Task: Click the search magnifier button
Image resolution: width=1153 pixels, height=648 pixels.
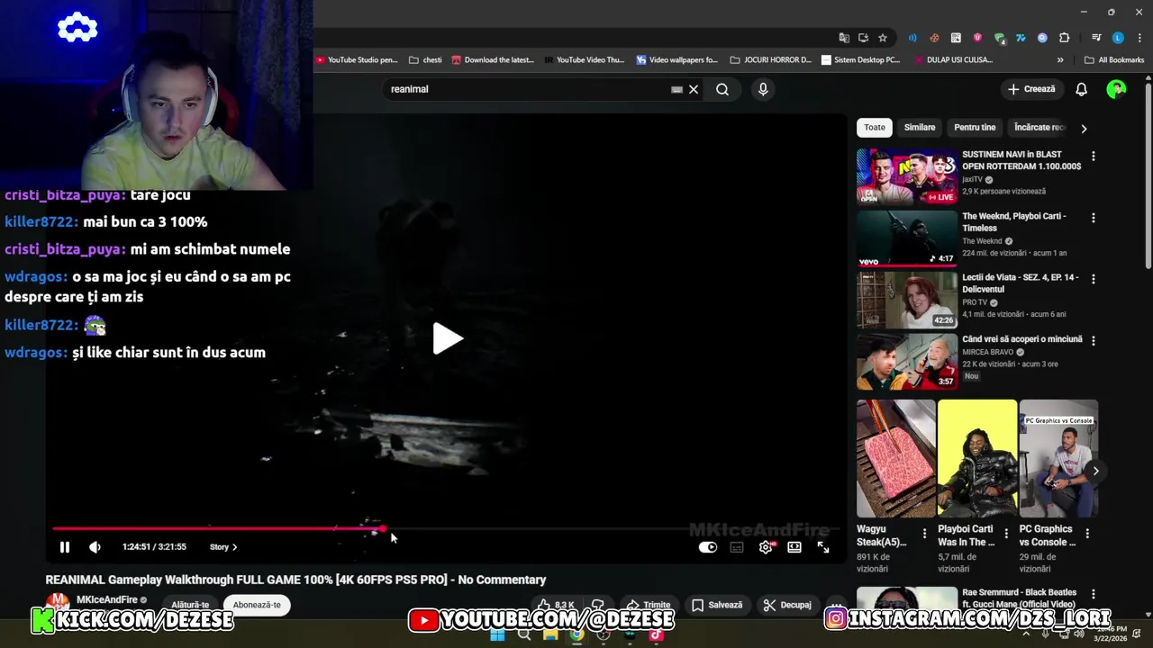Action: 722,89
